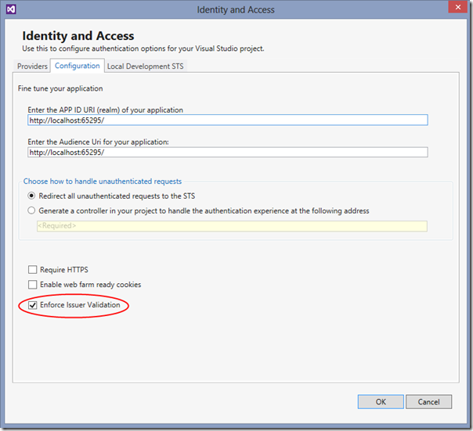
Task: Close the Identity and Access dialog
Action: (x=457, y=7)
